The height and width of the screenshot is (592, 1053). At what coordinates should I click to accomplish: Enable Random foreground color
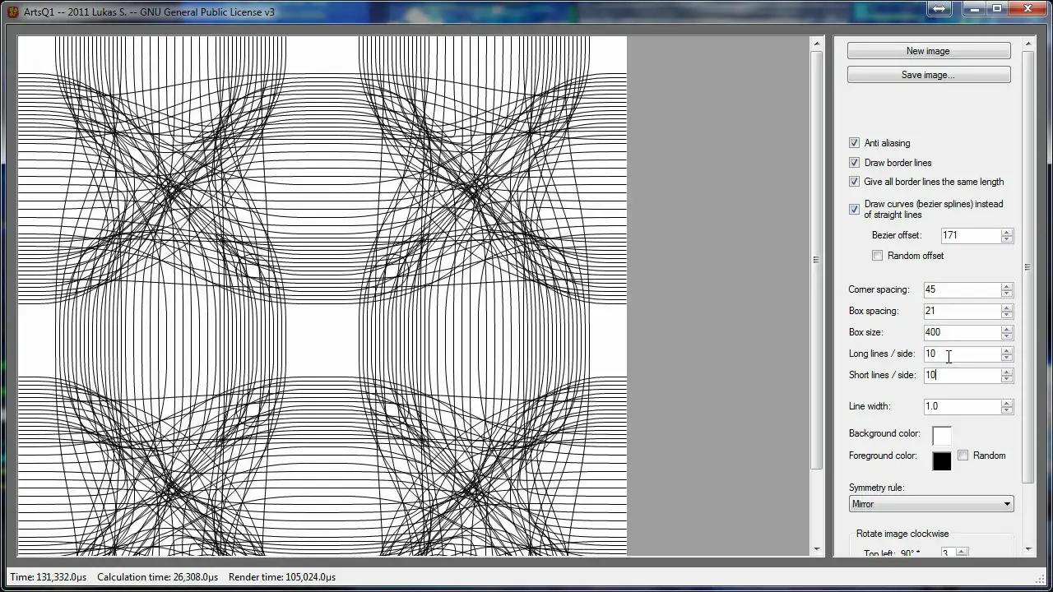click(963, 456)
